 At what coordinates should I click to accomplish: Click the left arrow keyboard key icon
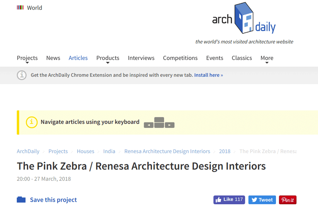point(148,125)
